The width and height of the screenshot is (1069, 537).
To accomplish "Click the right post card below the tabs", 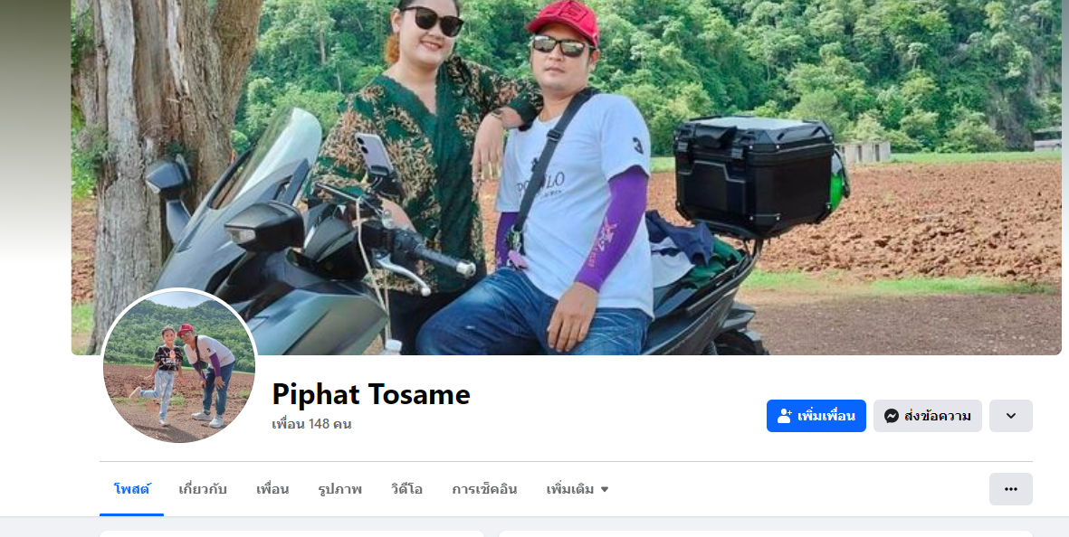I will point(766,533).
